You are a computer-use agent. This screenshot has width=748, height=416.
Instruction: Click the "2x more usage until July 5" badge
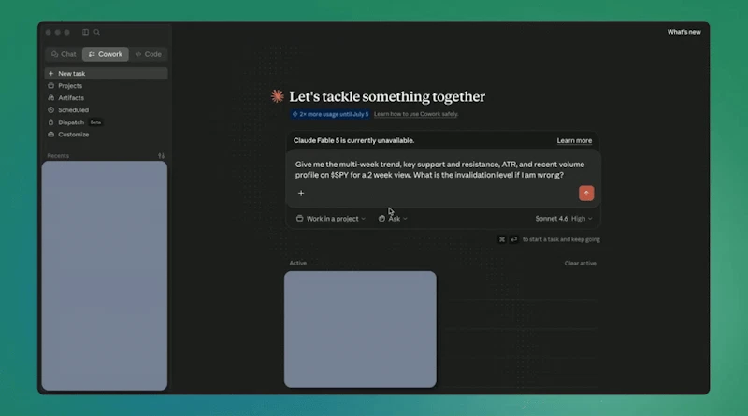pos(330,114)
